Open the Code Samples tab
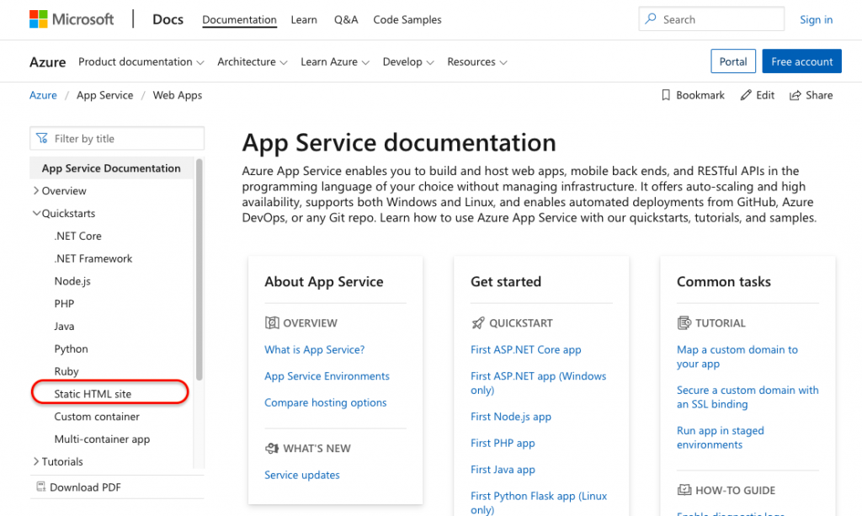 click(x=407, y=20)
